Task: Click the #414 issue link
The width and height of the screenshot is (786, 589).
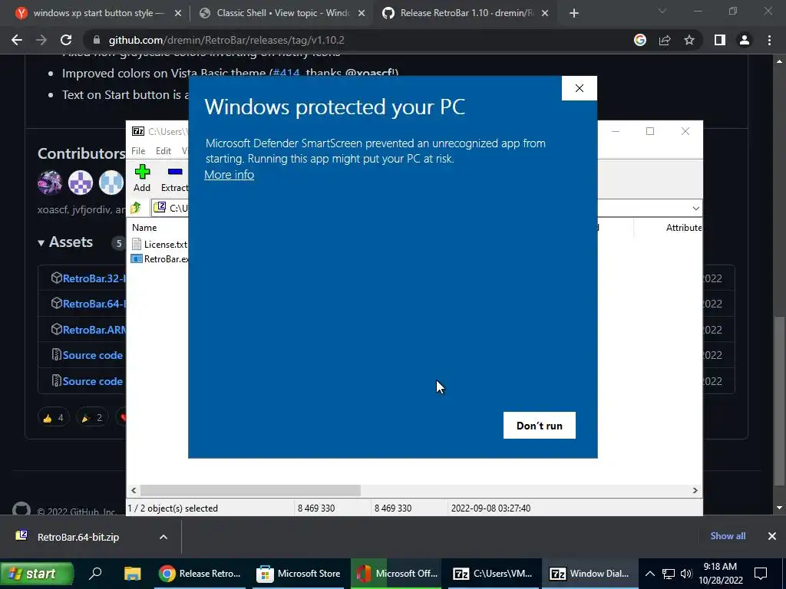Action: point(286,73)
